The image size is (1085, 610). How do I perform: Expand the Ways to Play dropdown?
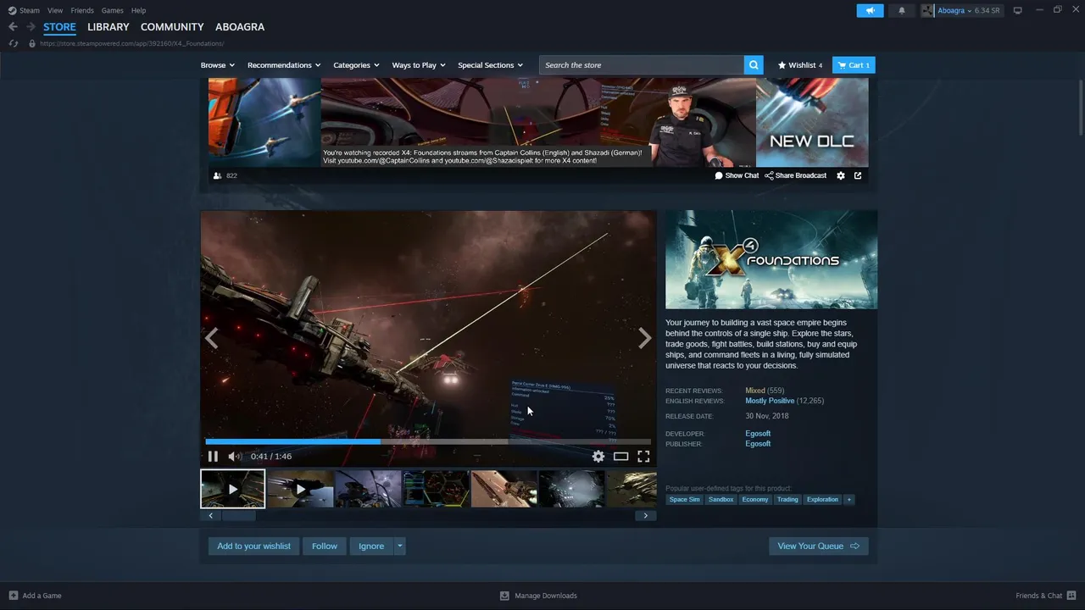click(419, 64)
